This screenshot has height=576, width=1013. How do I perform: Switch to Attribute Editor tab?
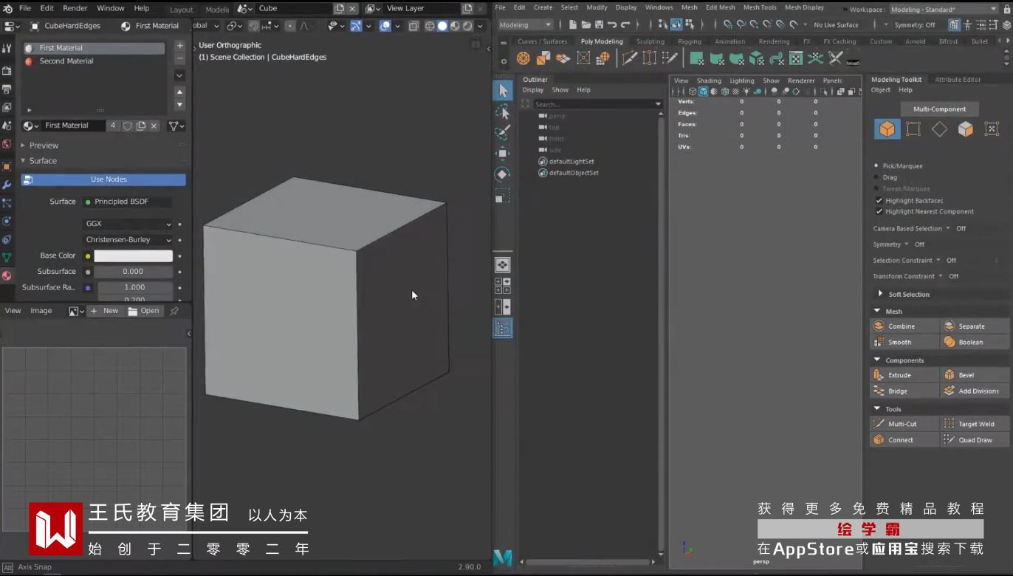[958, 80]
